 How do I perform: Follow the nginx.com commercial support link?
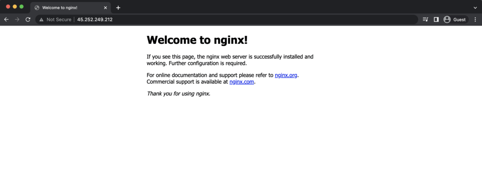[x=242, y=82]
